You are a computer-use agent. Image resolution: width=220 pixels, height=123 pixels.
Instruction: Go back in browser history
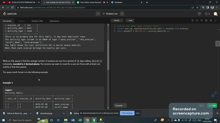(x=3, y=8)
